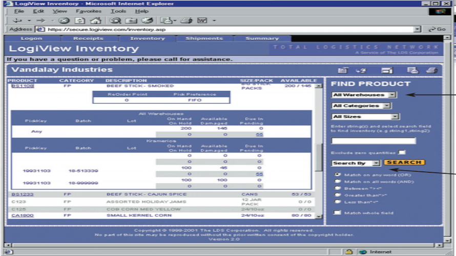Refresh the page using the Refresh icon
This screenshot has width=456, height=256.
point(80,20)
